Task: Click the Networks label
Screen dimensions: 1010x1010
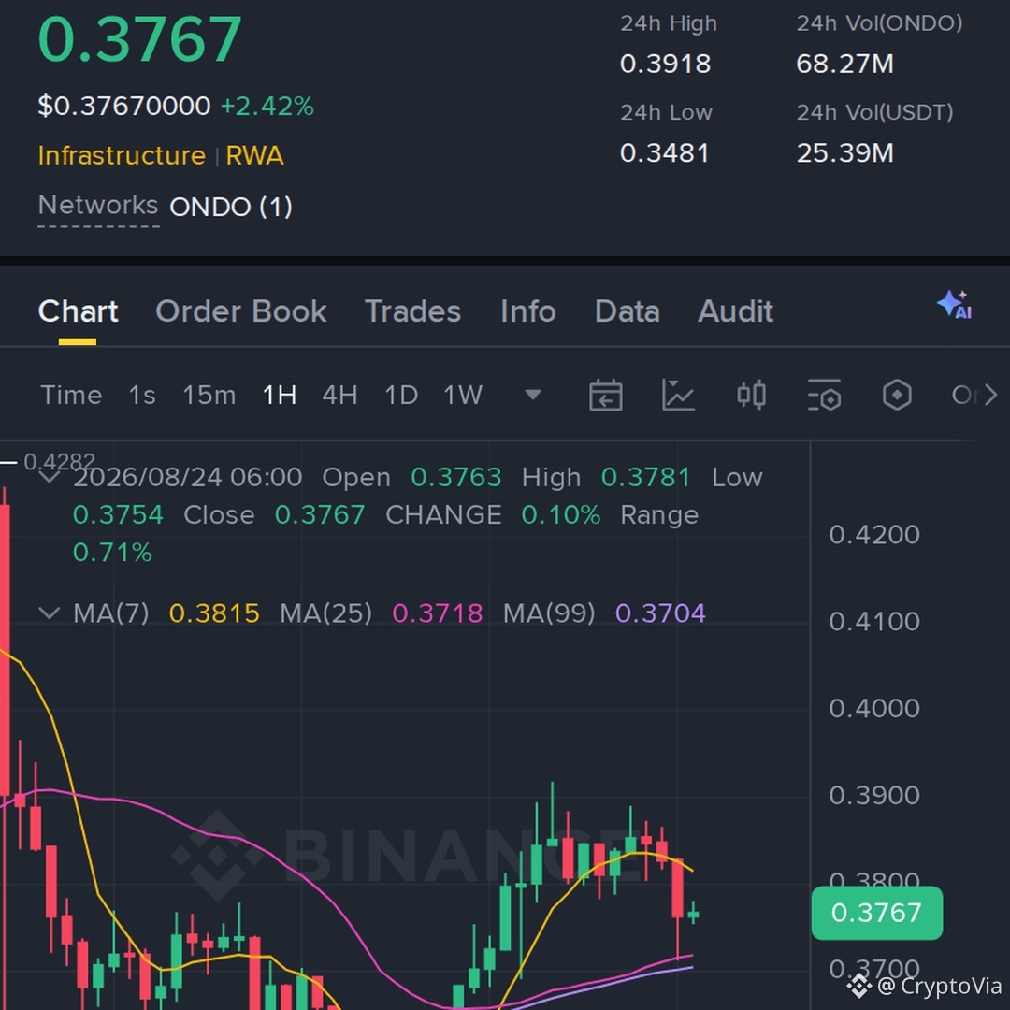Action: click(98, 206)
